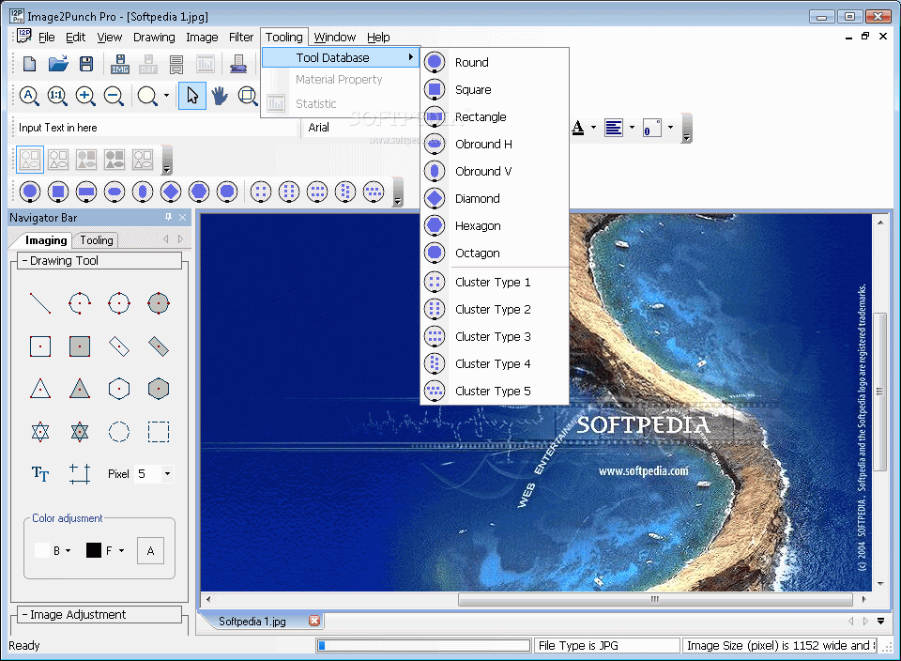Collapse the Image Adjustment section

[25, 614]
